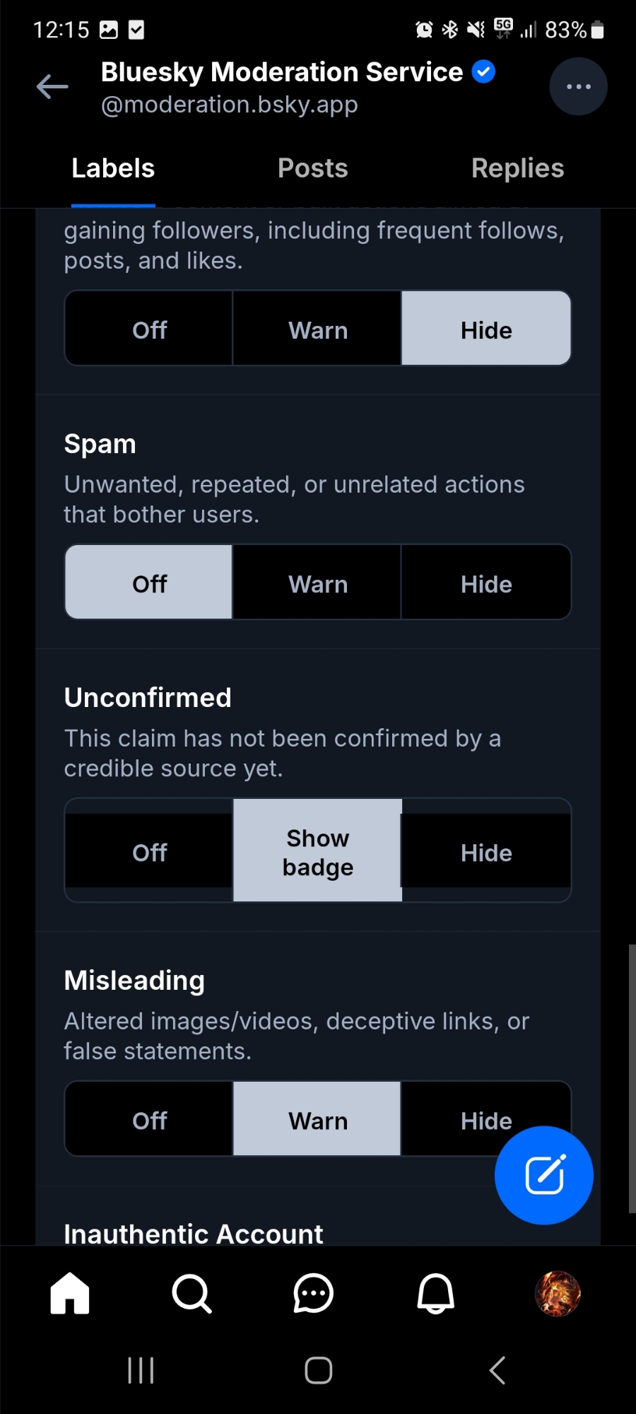Tap the compose new post button
The image size is (636, 1414).
click(543, 1175)
